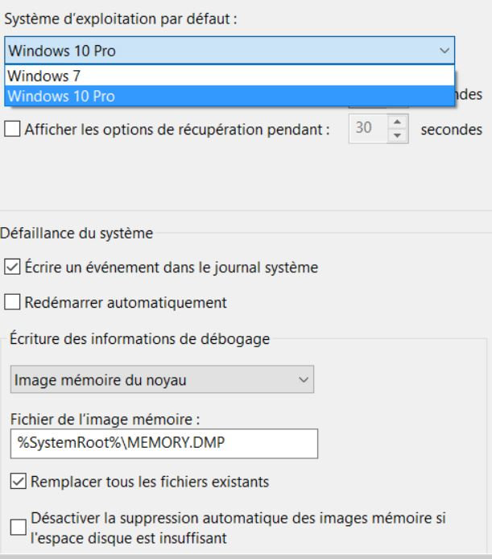Click 'Écriture des informations de débogage' heading
Viewport: 492px width, 559px height.
tap(139, 338)
